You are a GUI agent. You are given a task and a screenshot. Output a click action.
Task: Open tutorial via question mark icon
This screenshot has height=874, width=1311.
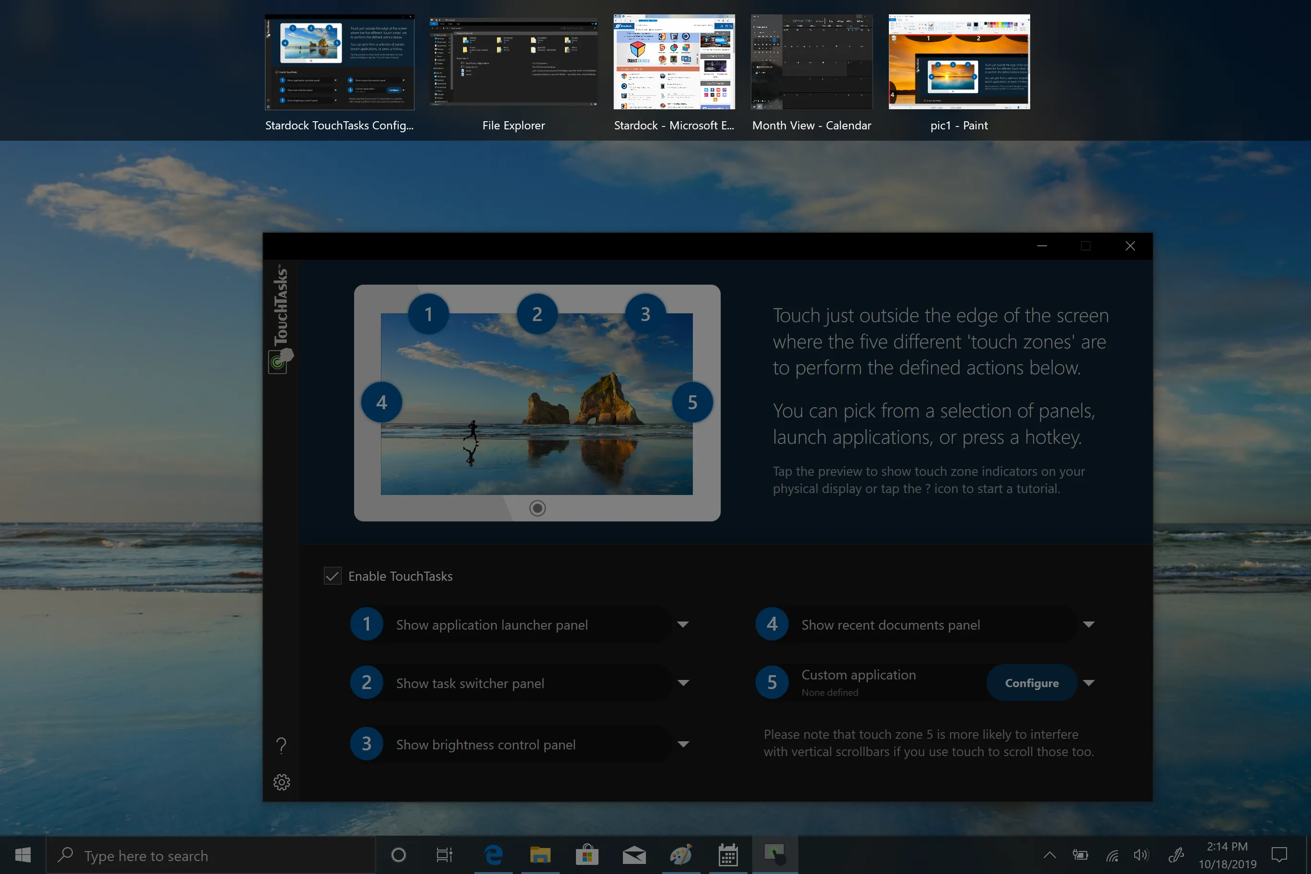point(281,745)
